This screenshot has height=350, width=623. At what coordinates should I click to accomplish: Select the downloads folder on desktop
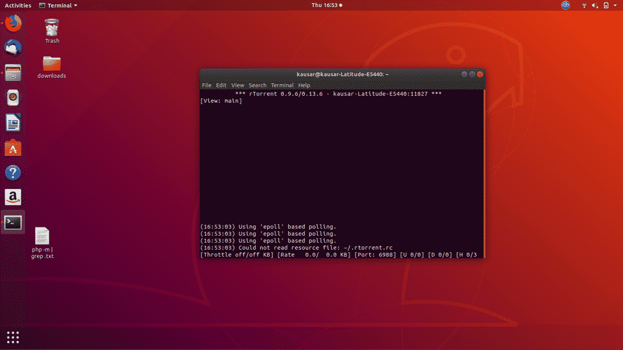(52, 67)
